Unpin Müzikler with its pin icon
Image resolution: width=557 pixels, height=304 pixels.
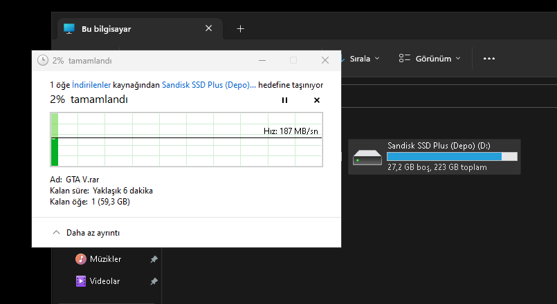coord(154,259)
